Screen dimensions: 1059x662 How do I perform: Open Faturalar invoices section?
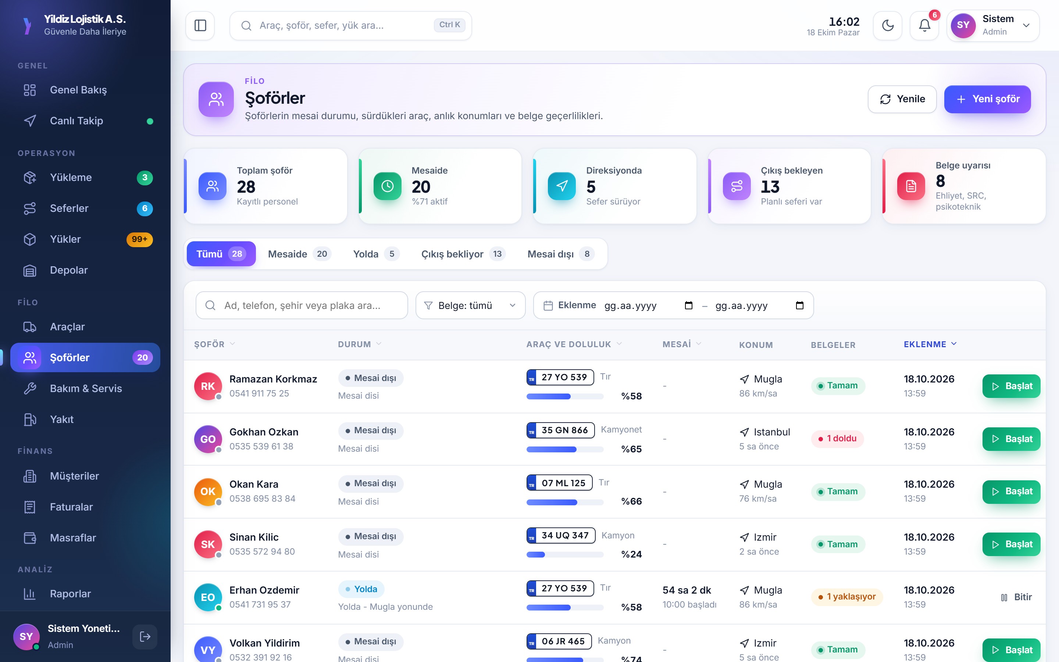click(85, 506)
